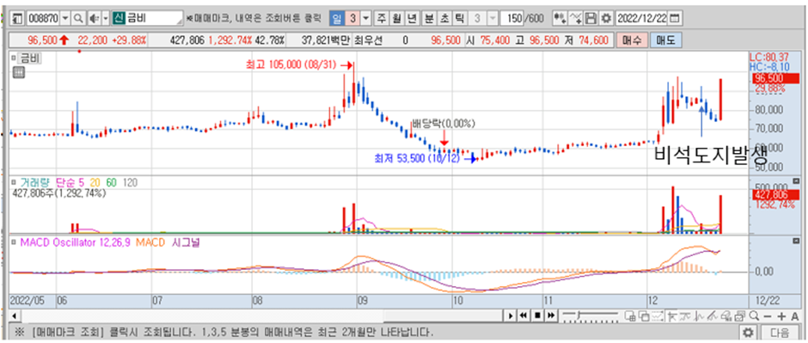Open the stock code 008870 dropdown
Image resolution: width=808 pixels, height=343 pixels.
(x=65, y=19)
